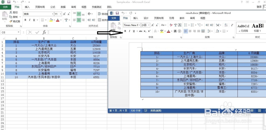Click Word's numbered list icon
The width and height of the screenshot is (266, 130).
192,25
